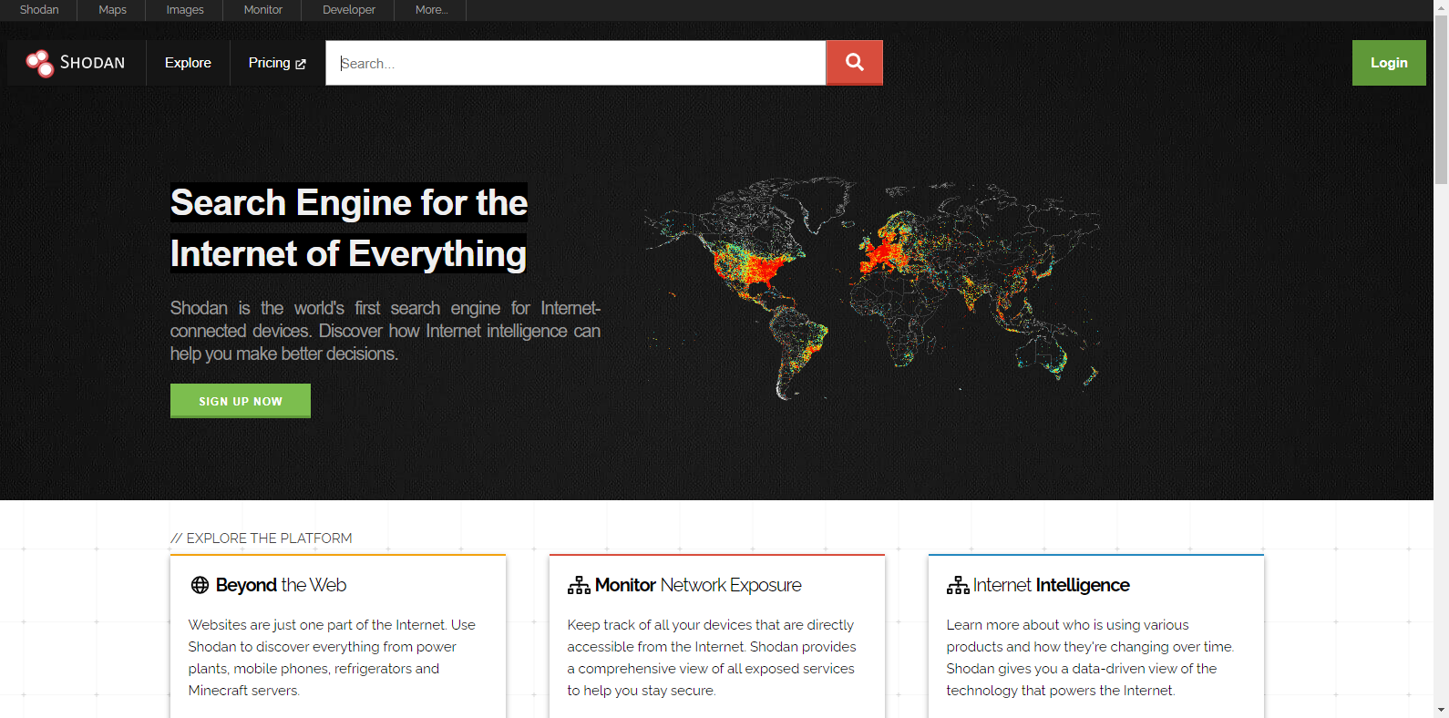Click the Beyond the Web heading
This screenshot has width=1449, height=718.
pyautogui.click(x=281, y=585)
